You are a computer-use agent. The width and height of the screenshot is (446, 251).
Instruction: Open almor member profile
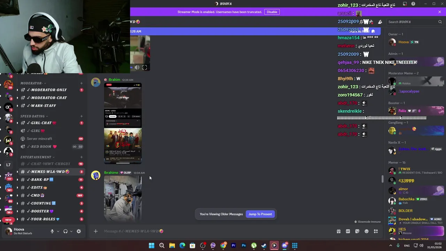click(x=415, y=191)
